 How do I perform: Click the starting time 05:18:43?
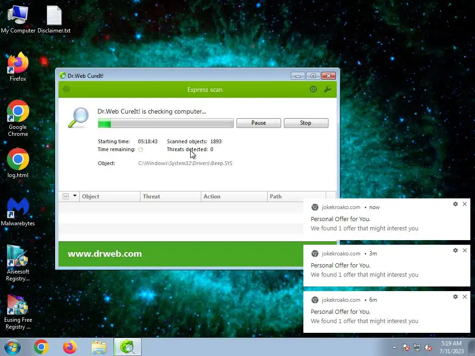(148, 141)
